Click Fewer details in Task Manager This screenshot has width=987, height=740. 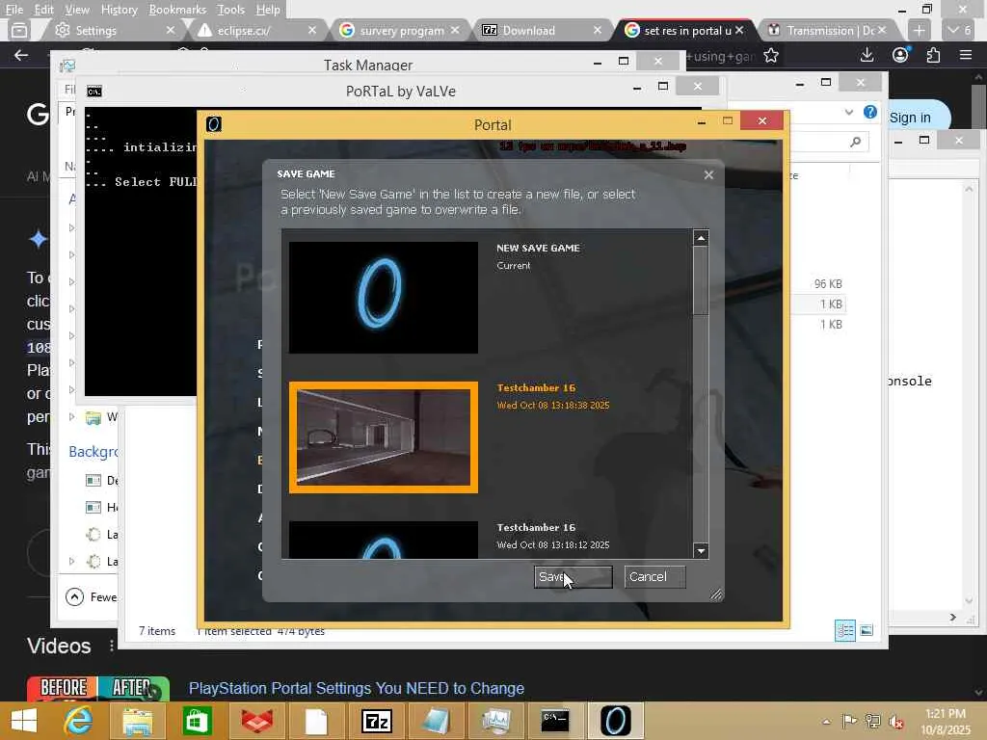[92, 596]
